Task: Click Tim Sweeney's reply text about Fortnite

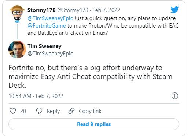Action: 91,76
